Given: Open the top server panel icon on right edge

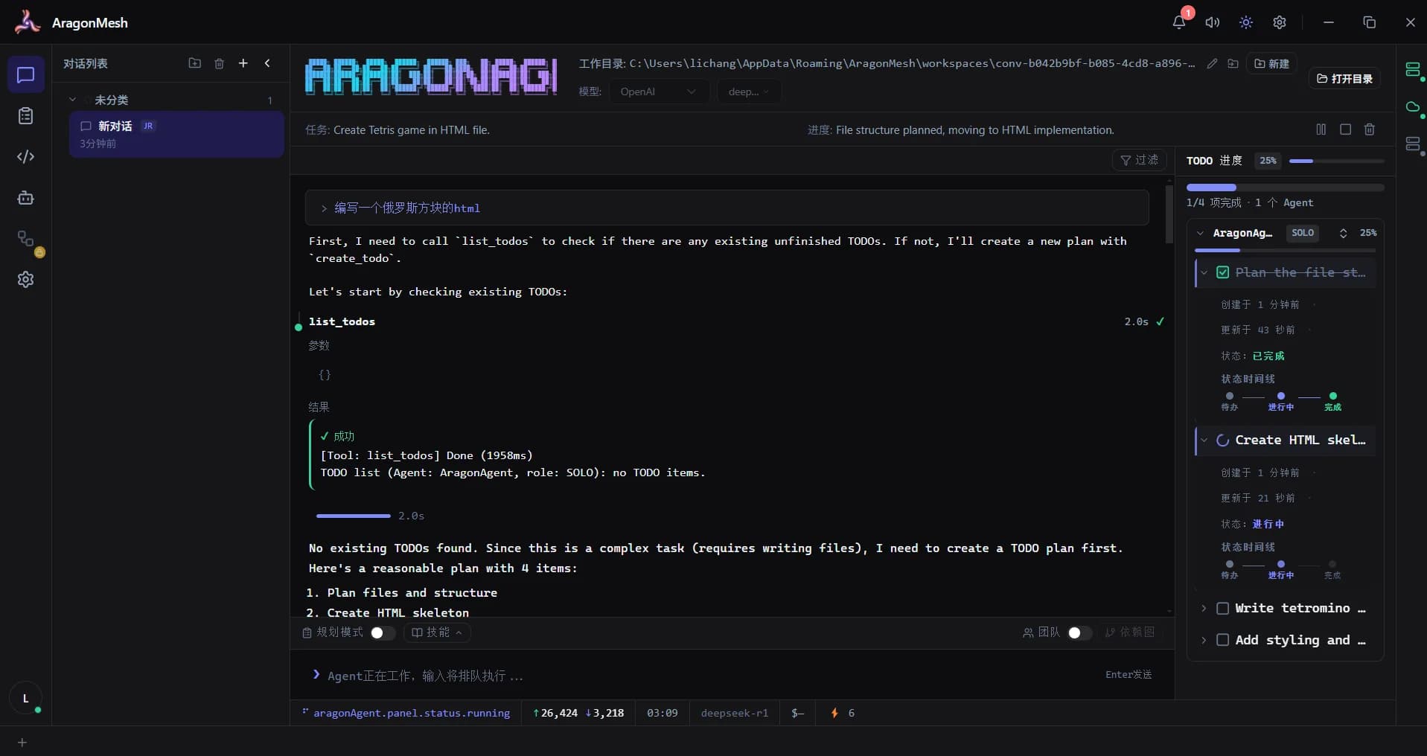Looking at the screenshot, I should click(x=1412, y=70).
